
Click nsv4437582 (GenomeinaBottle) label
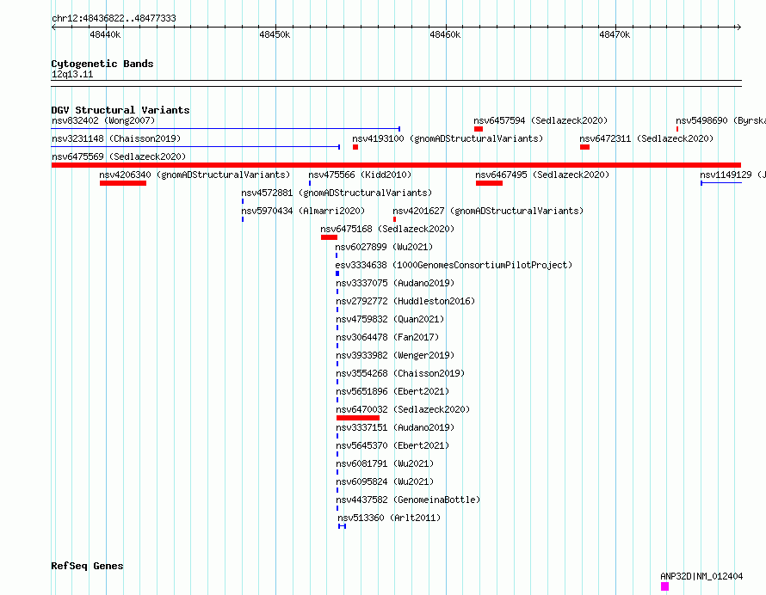pos(408,500)
